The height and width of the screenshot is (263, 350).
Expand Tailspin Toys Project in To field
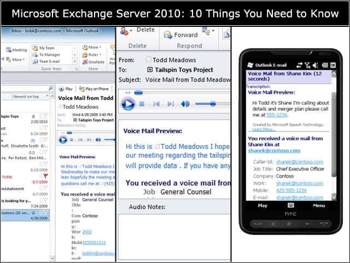pos(150,70)
